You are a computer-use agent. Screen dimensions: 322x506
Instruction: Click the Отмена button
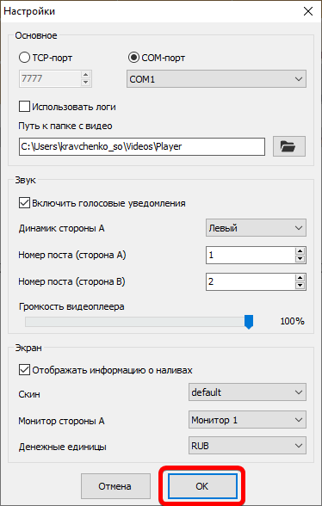[x=115, y=486]
